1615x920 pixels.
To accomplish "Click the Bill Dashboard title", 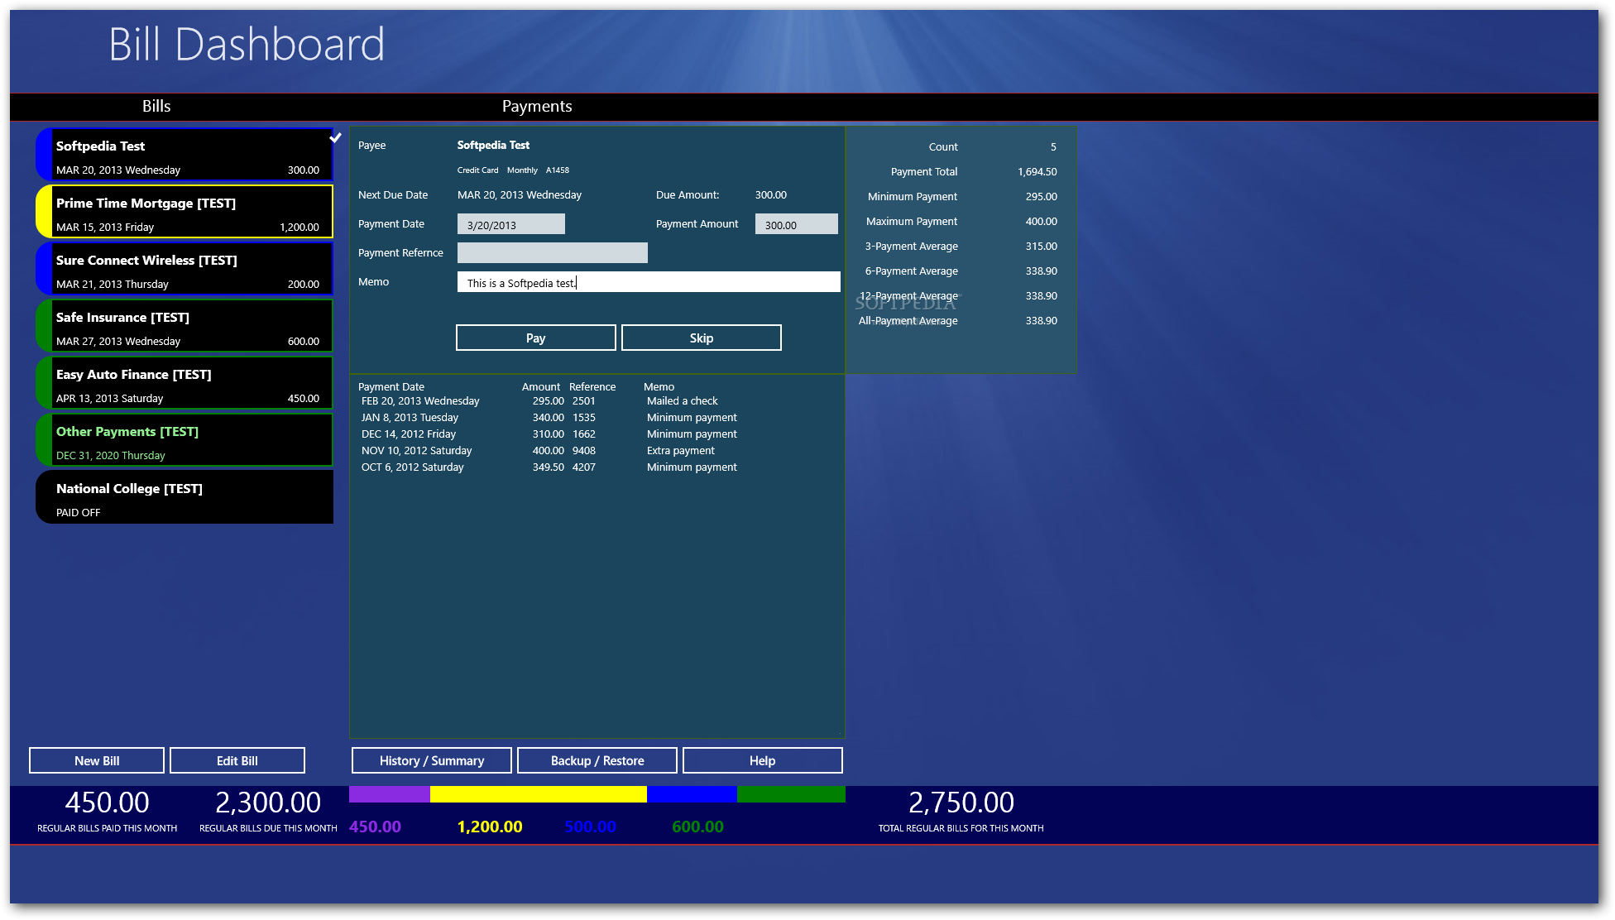I will tap(247, 45).
